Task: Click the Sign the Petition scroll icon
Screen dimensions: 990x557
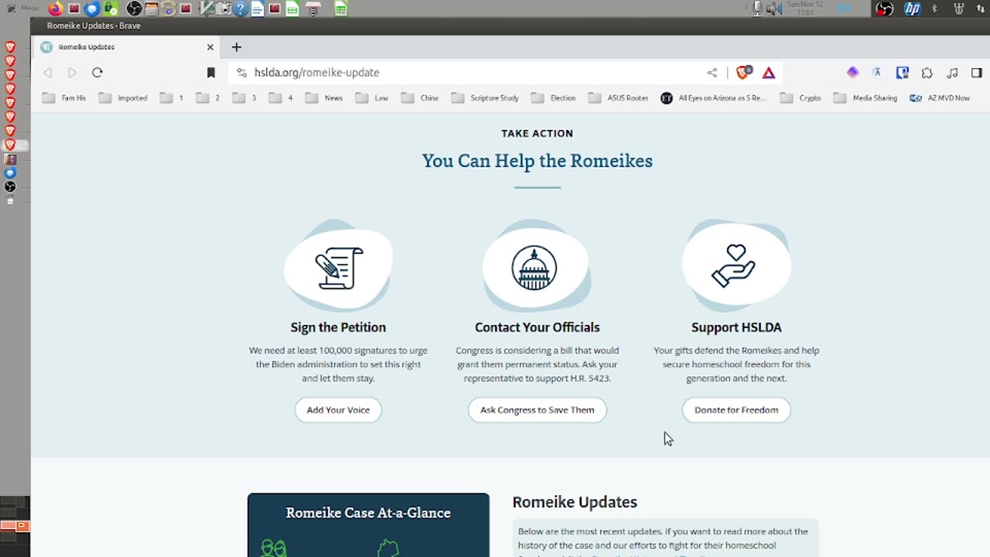Action: (339, 268)
